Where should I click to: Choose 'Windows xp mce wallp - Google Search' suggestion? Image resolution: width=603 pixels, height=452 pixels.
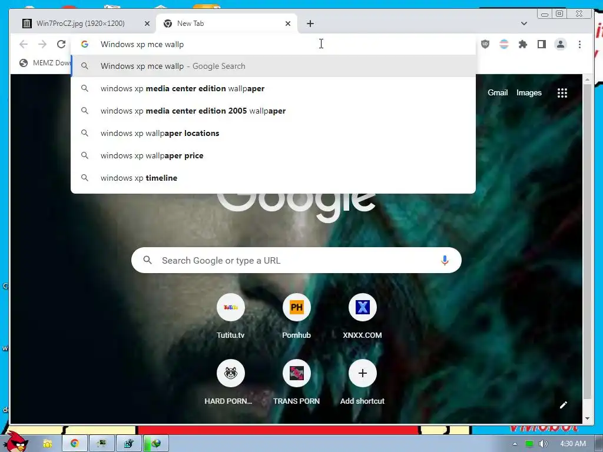pos(273,66)
